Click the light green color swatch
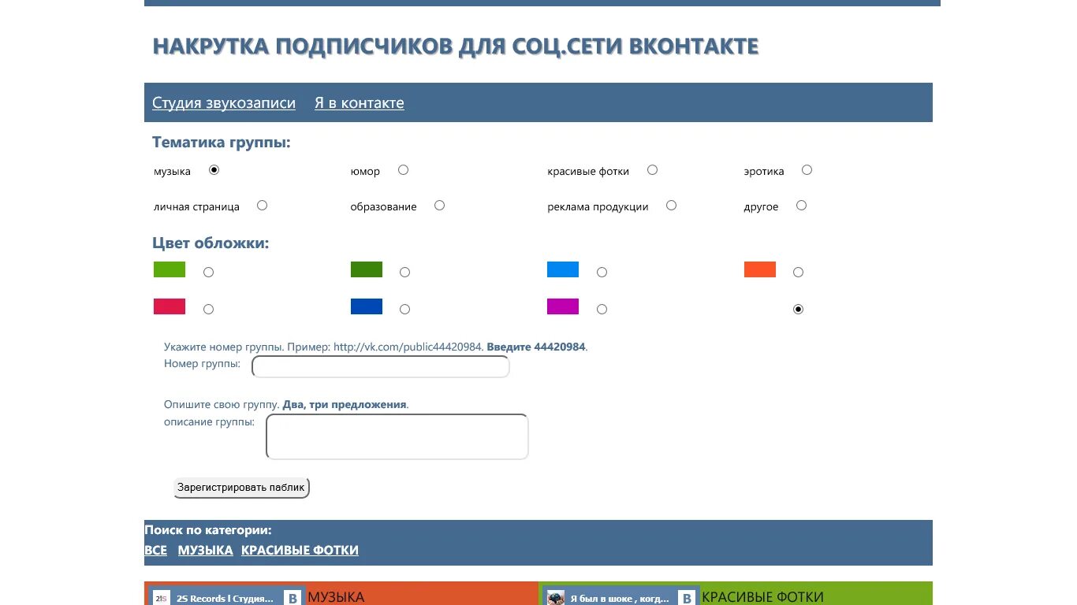 pyautogui.click(x=170, y=269)
